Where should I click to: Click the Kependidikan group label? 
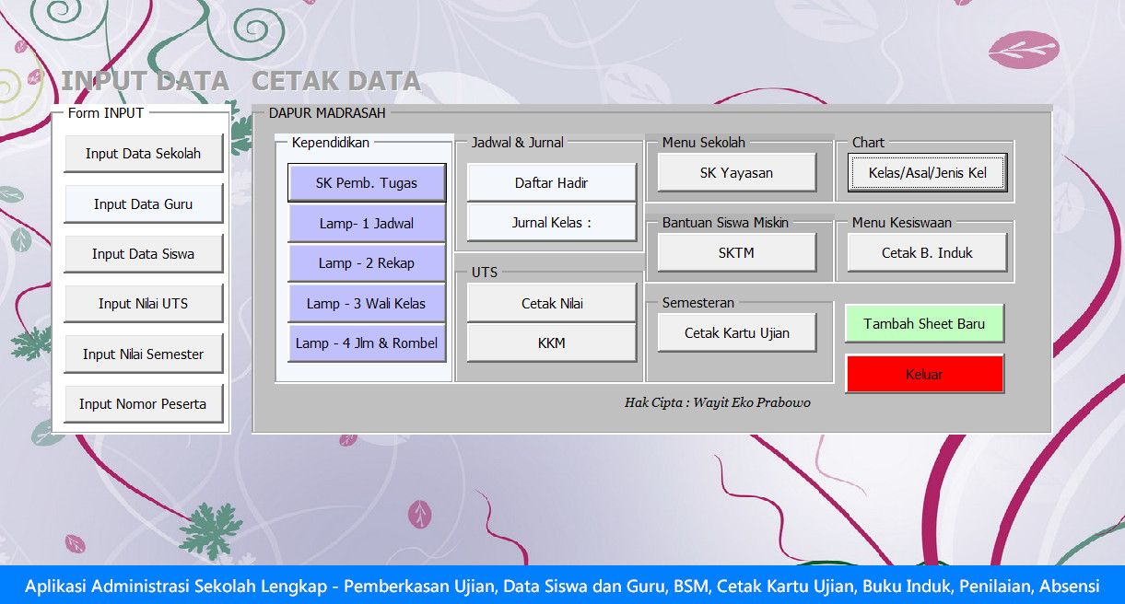[331, 143]
